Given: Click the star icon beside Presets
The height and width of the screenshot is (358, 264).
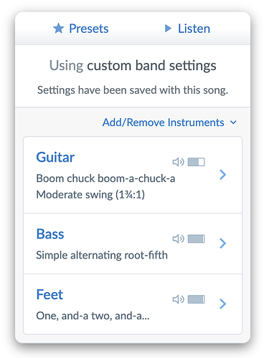Looking at the screenshot, I should 58,29.
